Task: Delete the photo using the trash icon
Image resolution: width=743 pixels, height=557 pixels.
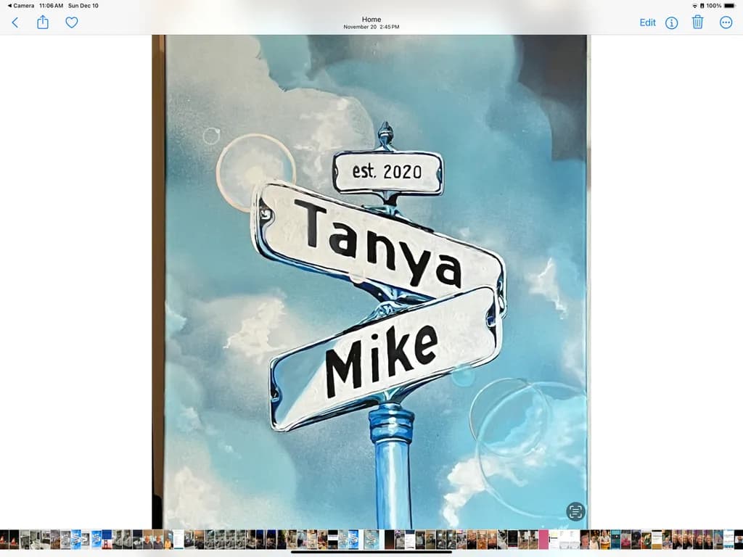Action: click(x=697, y=22)
